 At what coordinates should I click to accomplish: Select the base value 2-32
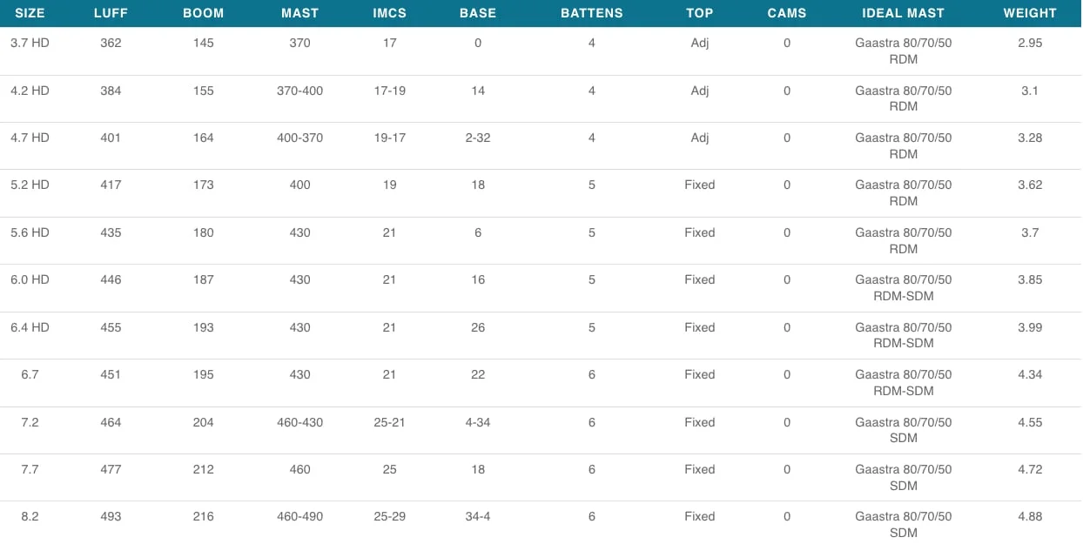click(478, 138)
